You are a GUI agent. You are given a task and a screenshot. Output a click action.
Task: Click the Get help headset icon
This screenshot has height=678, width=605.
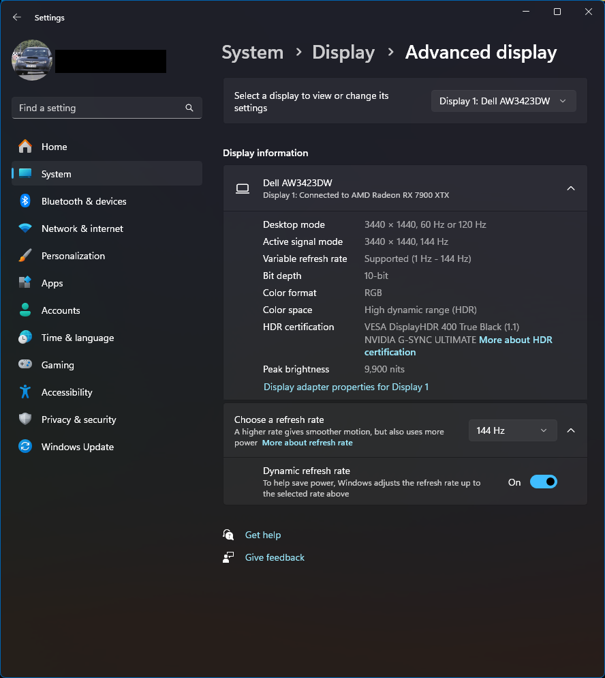point(228,535)
